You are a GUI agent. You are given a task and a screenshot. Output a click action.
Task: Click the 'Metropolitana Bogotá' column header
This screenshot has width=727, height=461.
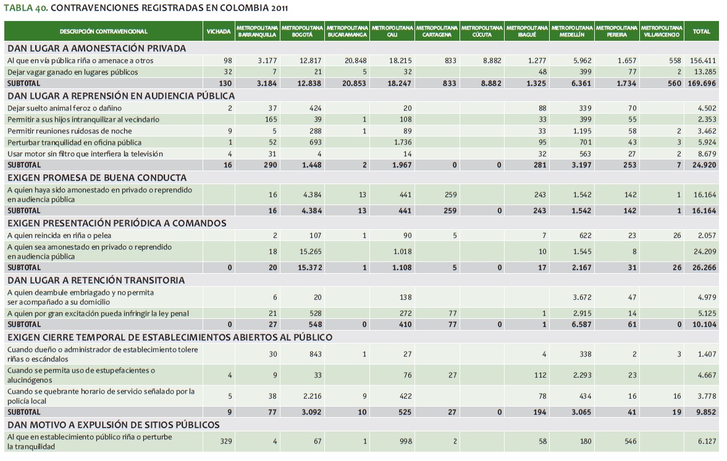[x=302, y=32]
